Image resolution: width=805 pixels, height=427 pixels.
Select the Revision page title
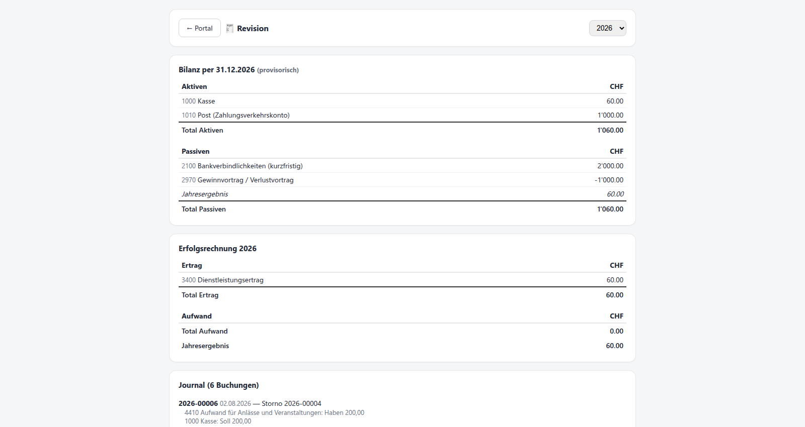(x=253, y=29)
